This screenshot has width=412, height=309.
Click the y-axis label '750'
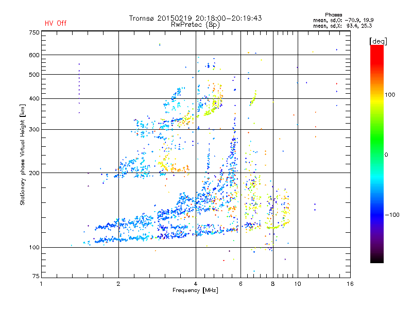pos(34,32)
